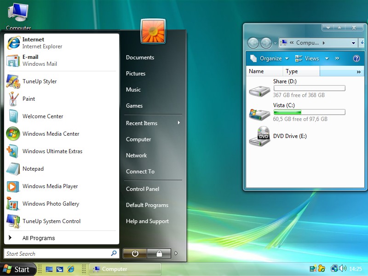The height and width of the screenshot is (276, 368).
Task: Click the power sleep button
Action: pyautogui.click(x=135, y=253)
